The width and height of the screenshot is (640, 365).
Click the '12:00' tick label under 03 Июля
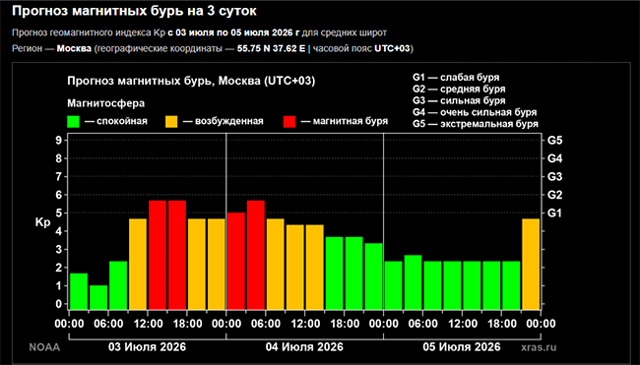tap(148, 324)
